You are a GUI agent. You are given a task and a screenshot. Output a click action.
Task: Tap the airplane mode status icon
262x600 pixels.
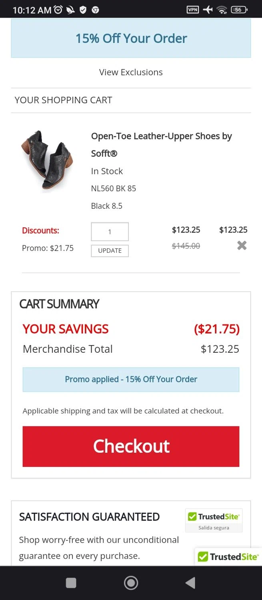click(208, 10)
